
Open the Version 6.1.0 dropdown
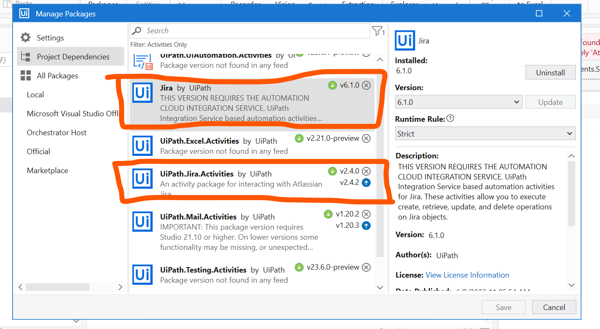tap(459, 102)
